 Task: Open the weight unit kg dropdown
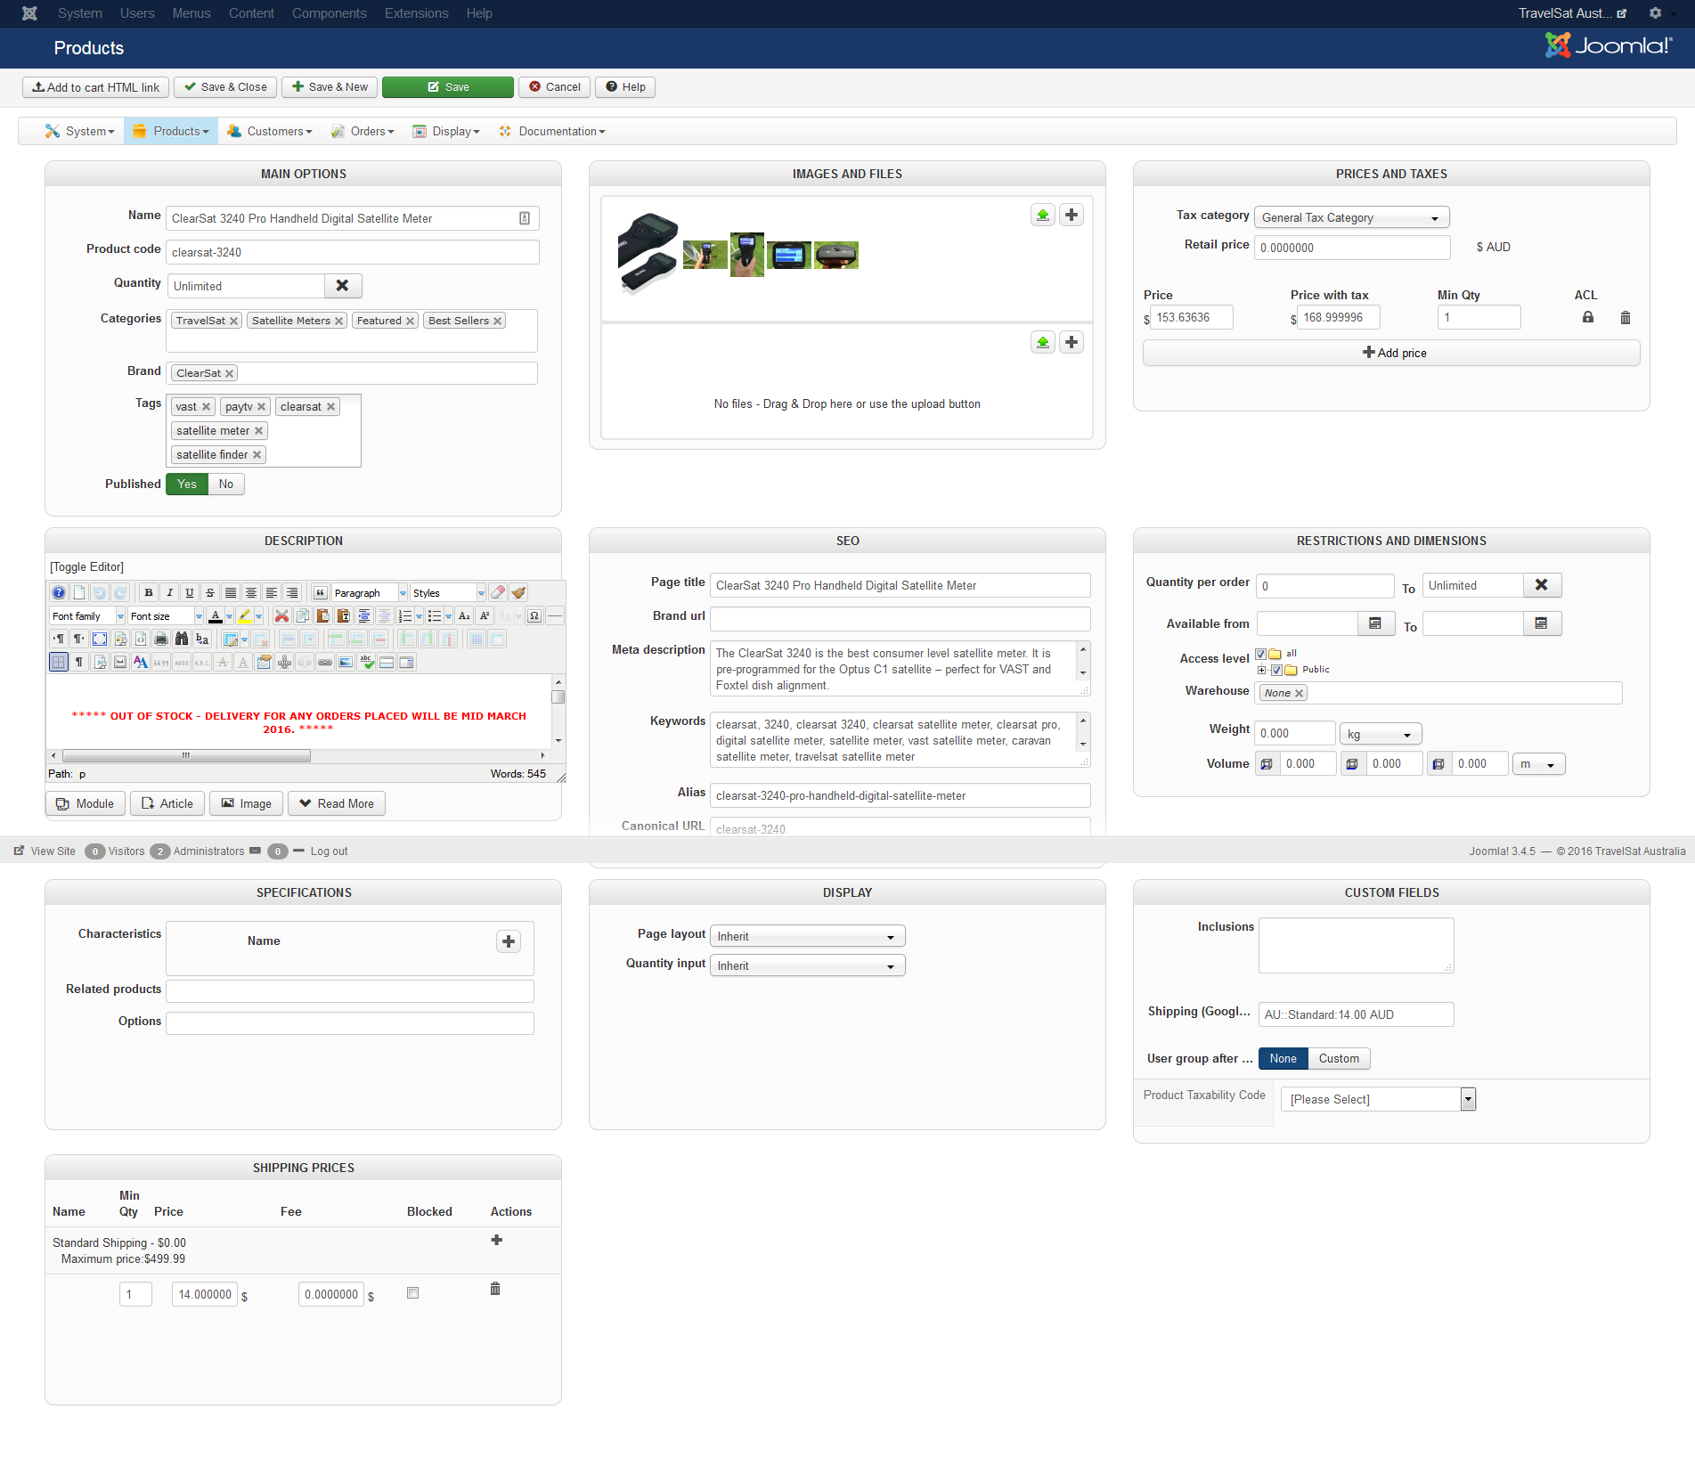(1381, 735)
